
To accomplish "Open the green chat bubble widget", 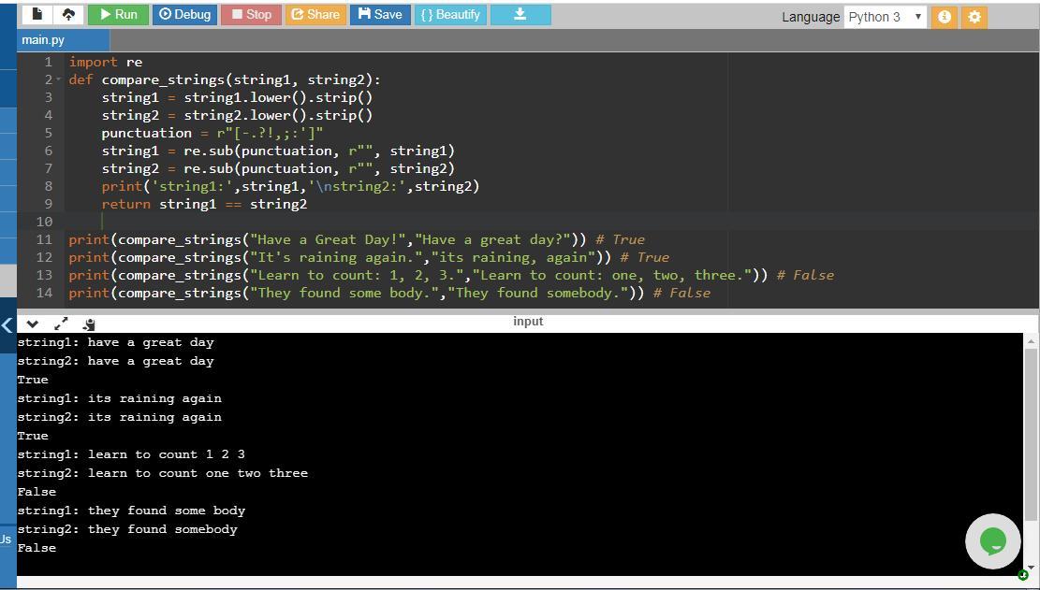I will point(992,540).
